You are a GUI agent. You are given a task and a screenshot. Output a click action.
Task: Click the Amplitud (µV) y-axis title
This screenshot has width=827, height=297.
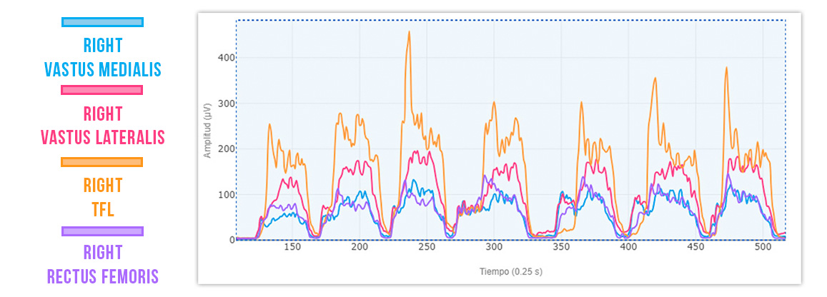[x=207, y=129]
